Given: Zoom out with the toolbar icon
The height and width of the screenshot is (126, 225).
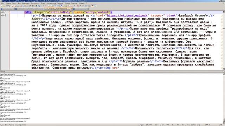Looking at the screenshot, I should click(46, 6).
